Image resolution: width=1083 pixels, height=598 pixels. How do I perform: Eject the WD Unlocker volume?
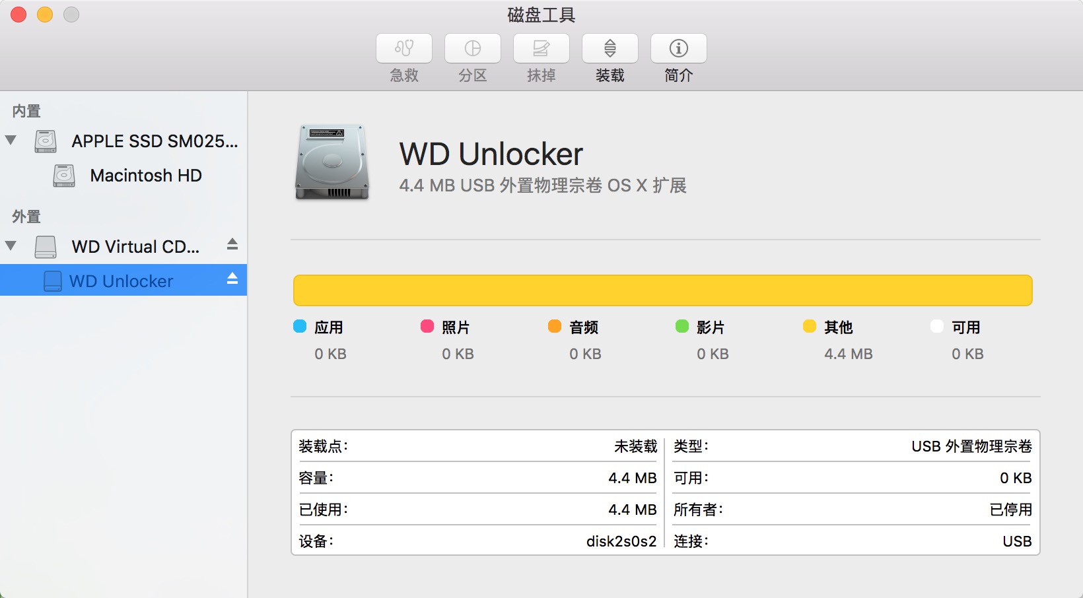coord(232,279)
